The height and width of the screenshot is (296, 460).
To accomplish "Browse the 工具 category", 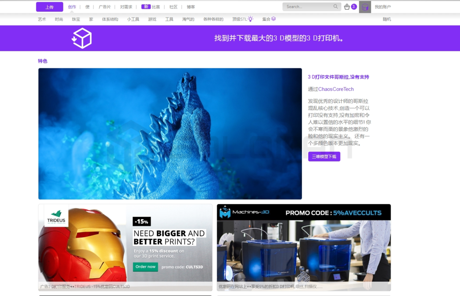I will click(x=169, y=19).
